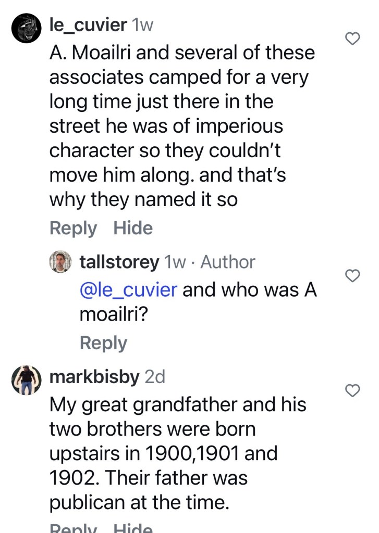This screenshot has width=379, height=533.
Task: Visit the markbisby username
Action: (x=94, y=376)
